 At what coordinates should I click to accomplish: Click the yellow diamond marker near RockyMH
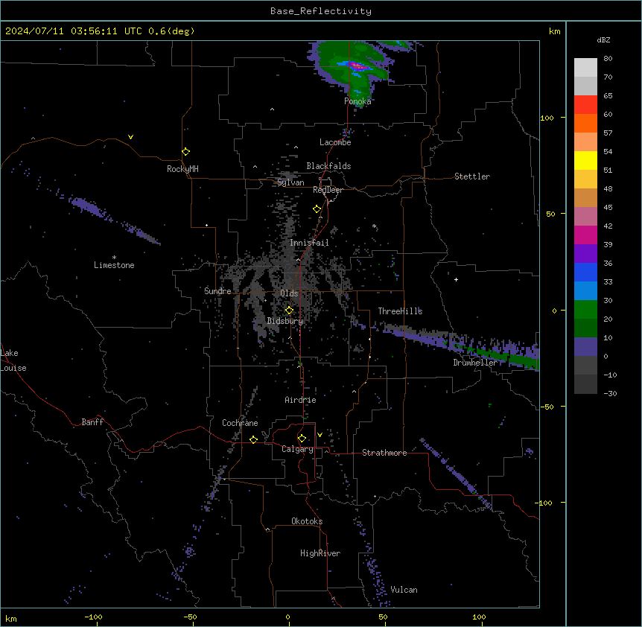(x=185, y=152)
